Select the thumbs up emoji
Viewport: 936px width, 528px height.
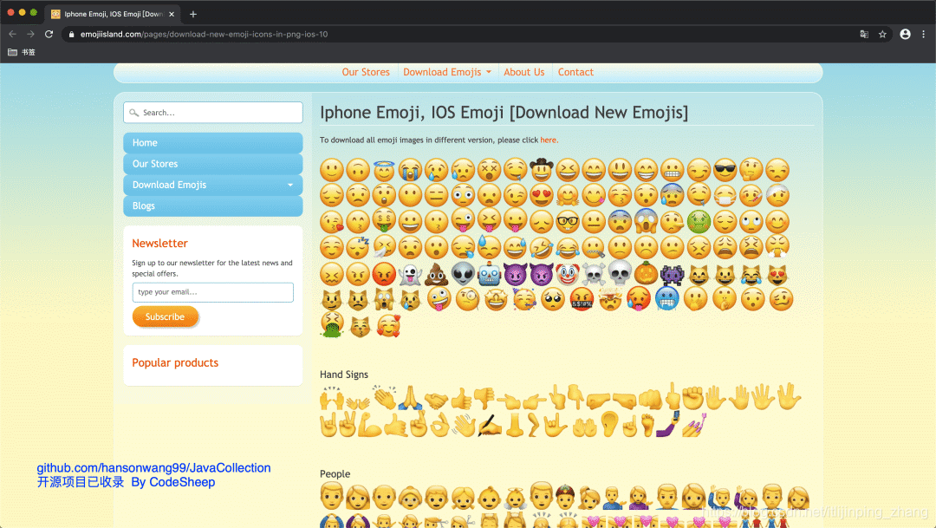click(x=461, y=399)
